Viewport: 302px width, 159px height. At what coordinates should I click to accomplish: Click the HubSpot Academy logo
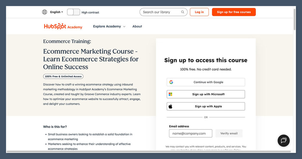[63, 26]
